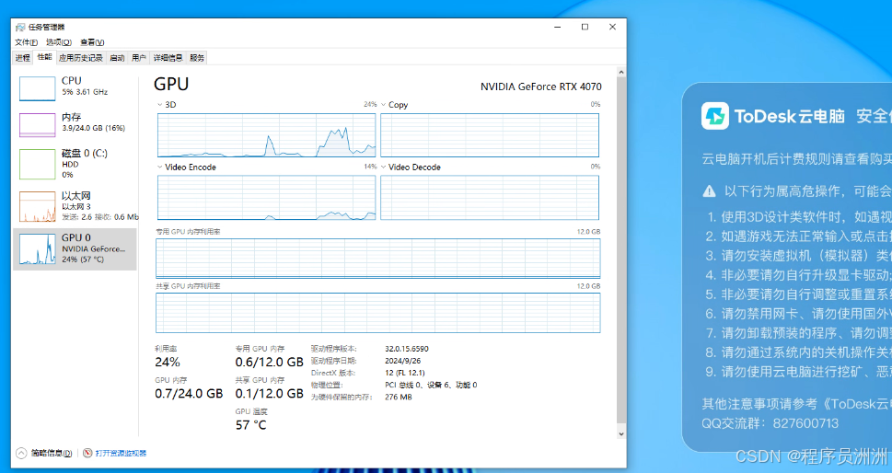Open the 查看(V) menu
The image size is (892, 473).
coord(92,42)
